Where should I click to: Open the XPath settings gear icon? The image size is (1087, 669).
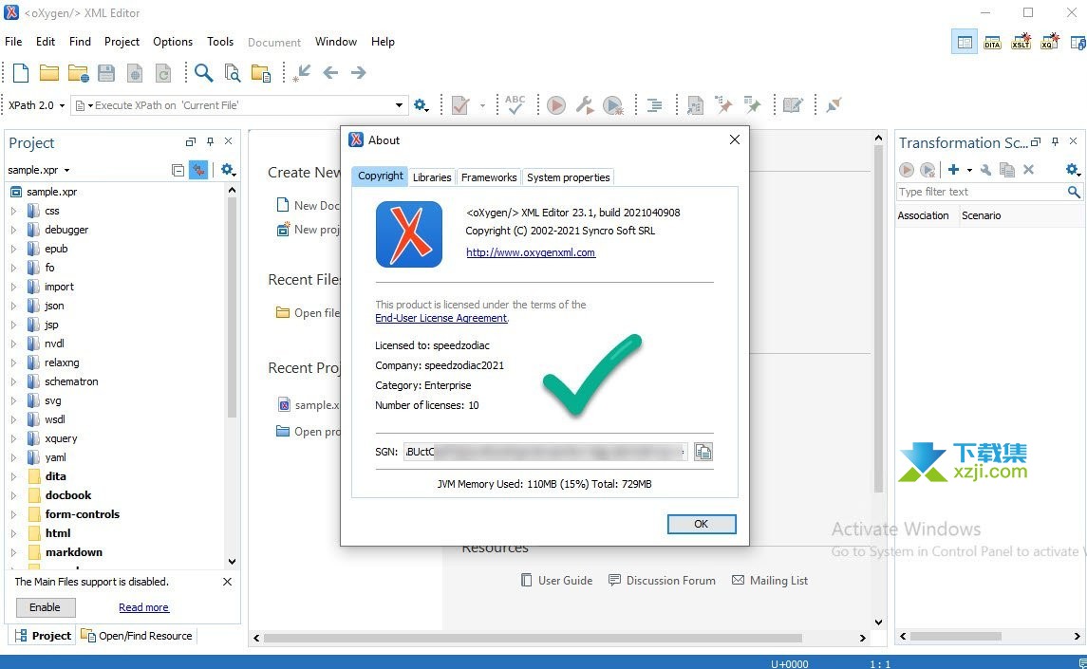click(x=421, y=105)
